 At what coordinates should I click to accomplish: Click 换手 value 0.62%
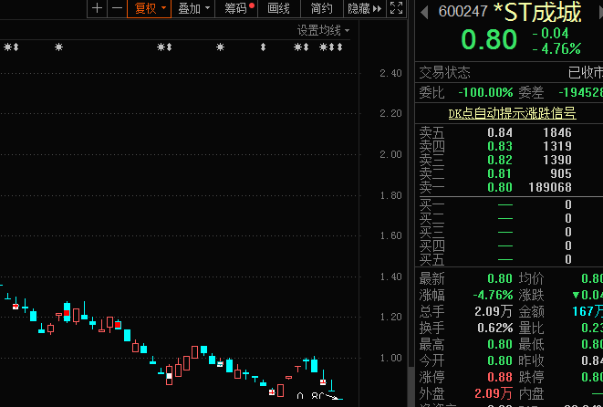click(495, 329)
